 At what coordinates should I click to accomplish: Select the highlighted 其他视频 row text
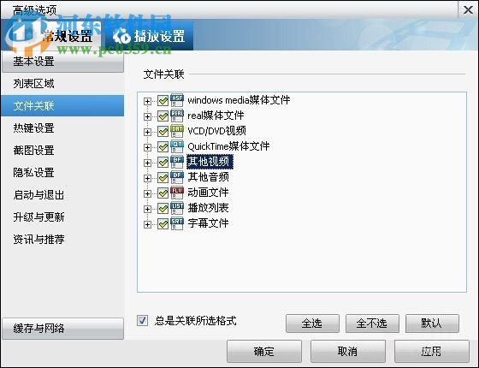pyautogui.click(x=210, y=162)
